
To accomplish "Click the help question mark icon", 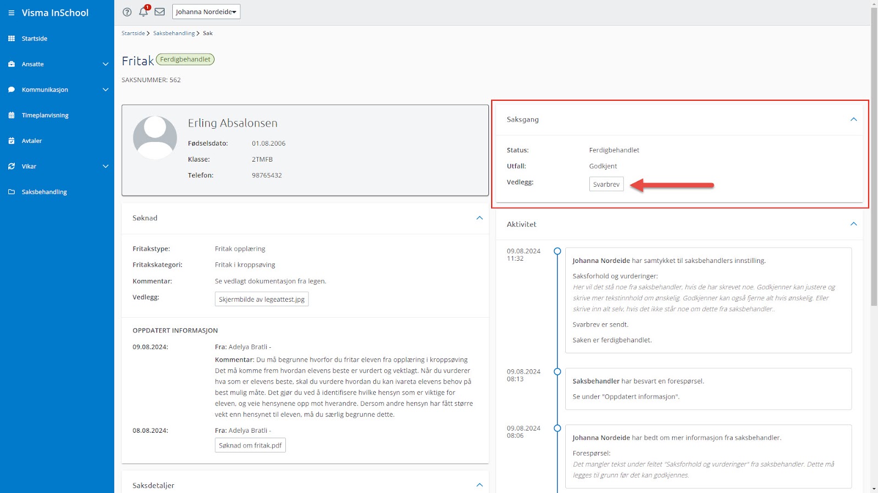I will click(x=127, y=12).
